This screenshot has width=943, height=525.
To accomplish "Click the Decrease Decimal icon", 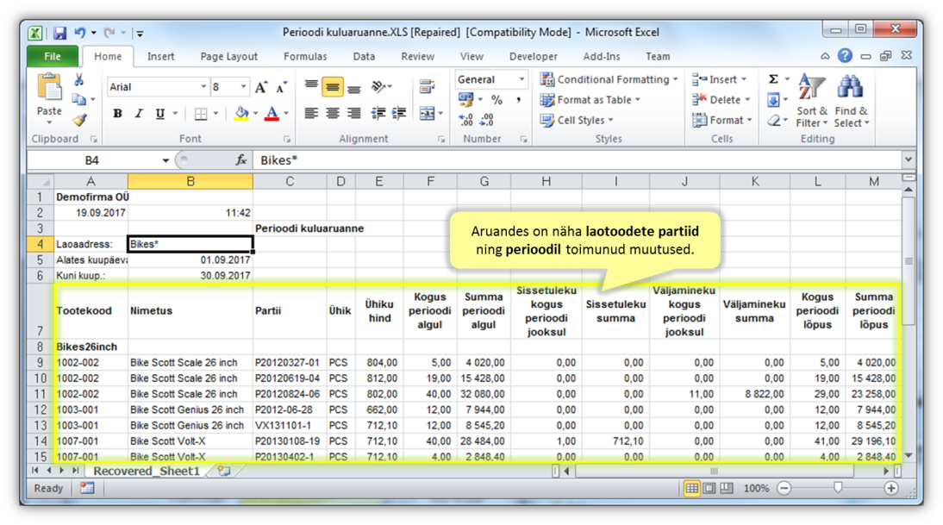I will 486,121.
